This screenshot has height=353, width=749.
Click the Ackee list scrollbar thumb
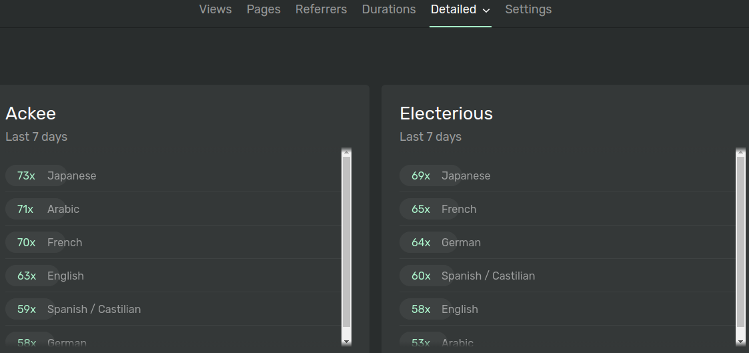coord(346,242)
